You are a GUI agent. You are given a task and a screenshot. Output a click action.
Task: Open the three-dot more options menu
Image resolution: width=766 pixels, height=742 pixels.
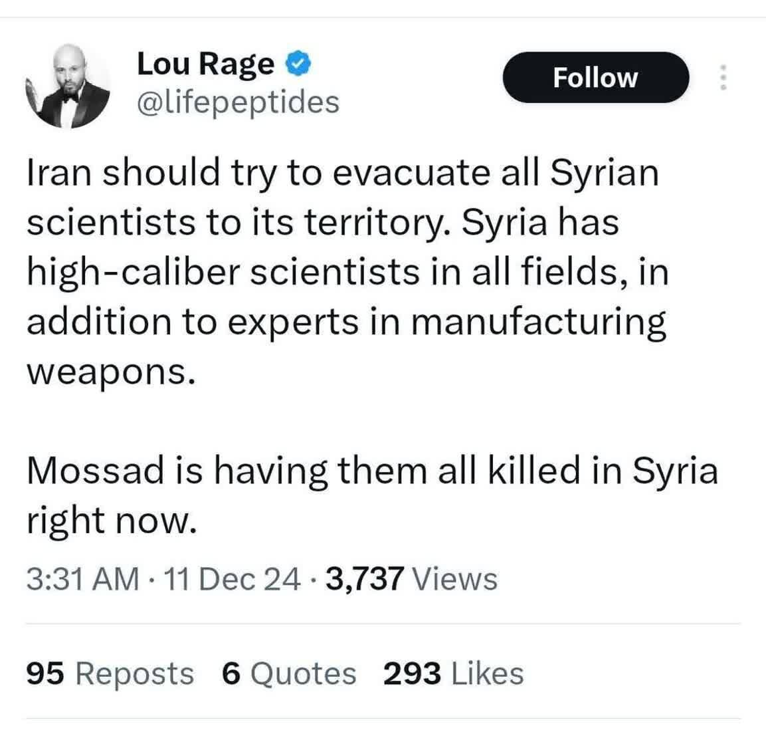click(723, 78)
